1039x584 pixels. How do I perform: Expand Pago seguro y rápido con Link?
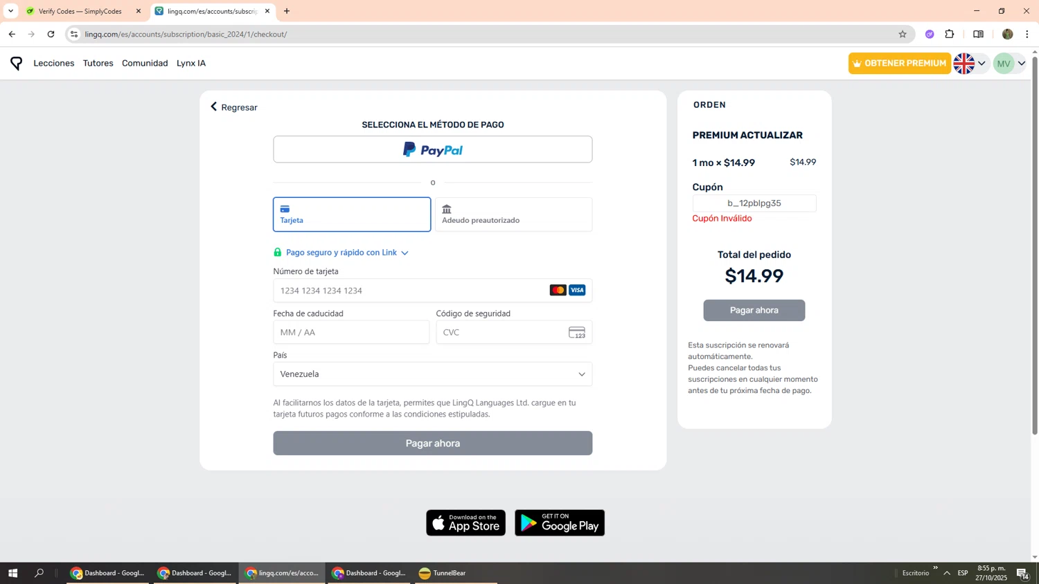[347, 253]
